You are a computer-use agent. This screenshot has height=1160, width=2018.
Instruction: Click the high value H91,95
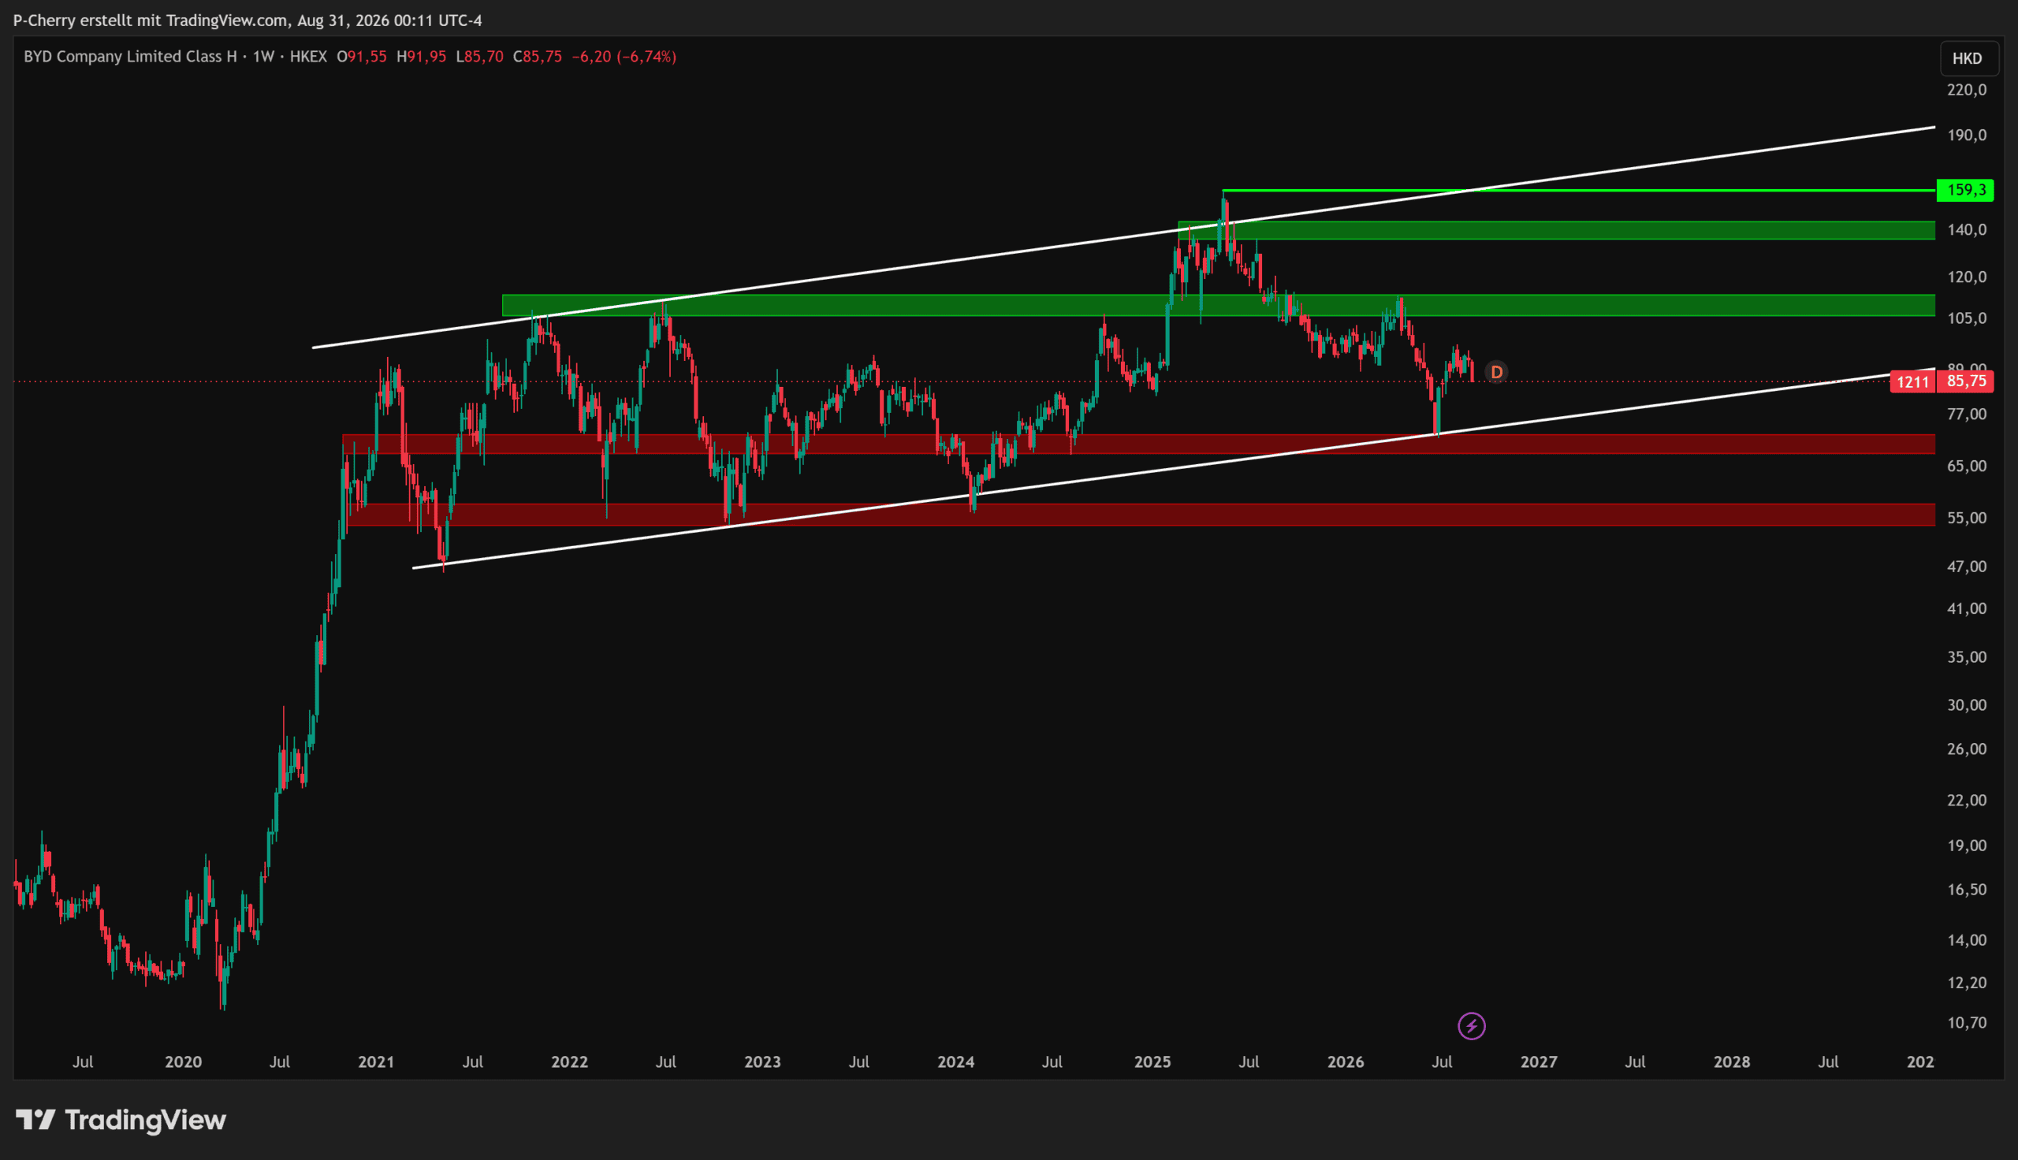click(422, 57)
